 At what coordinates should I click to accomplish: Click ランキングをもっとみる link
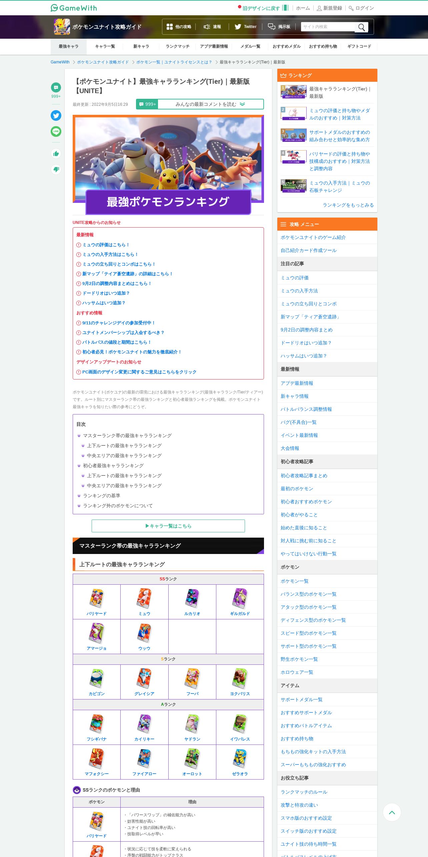tap(348, 205)
